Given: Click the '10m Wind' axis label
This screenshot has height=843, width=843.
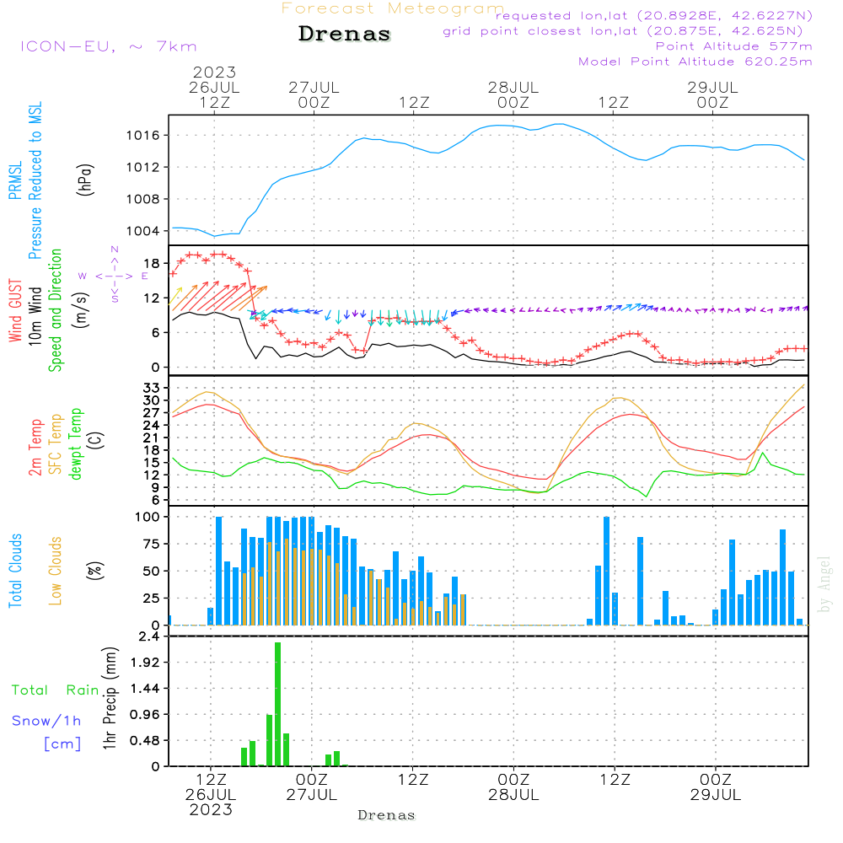Looking at the screenshot, I should coord(35,315).
